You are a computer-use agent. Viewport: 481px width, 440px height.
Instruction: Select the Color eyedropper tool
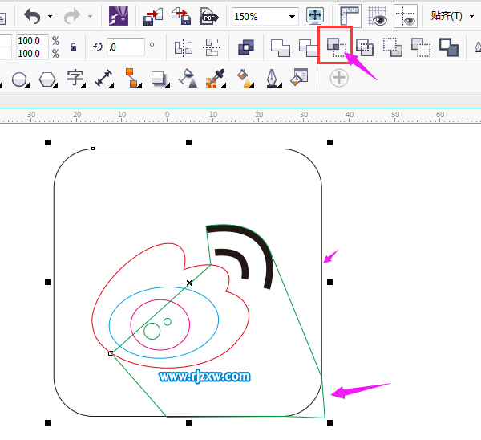point(216,79)
